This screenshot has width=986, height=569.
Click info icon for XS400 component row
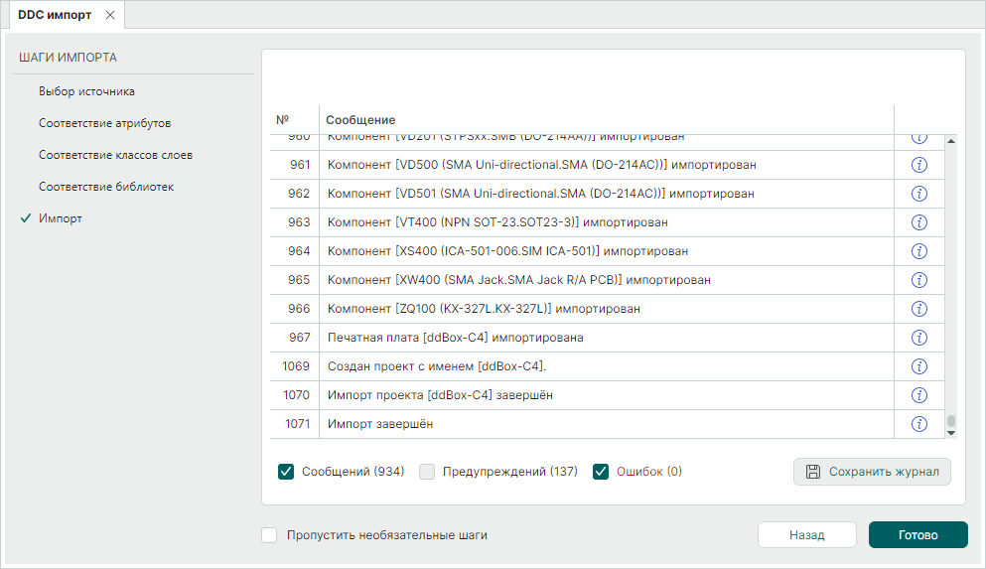(x=918, y=251)
